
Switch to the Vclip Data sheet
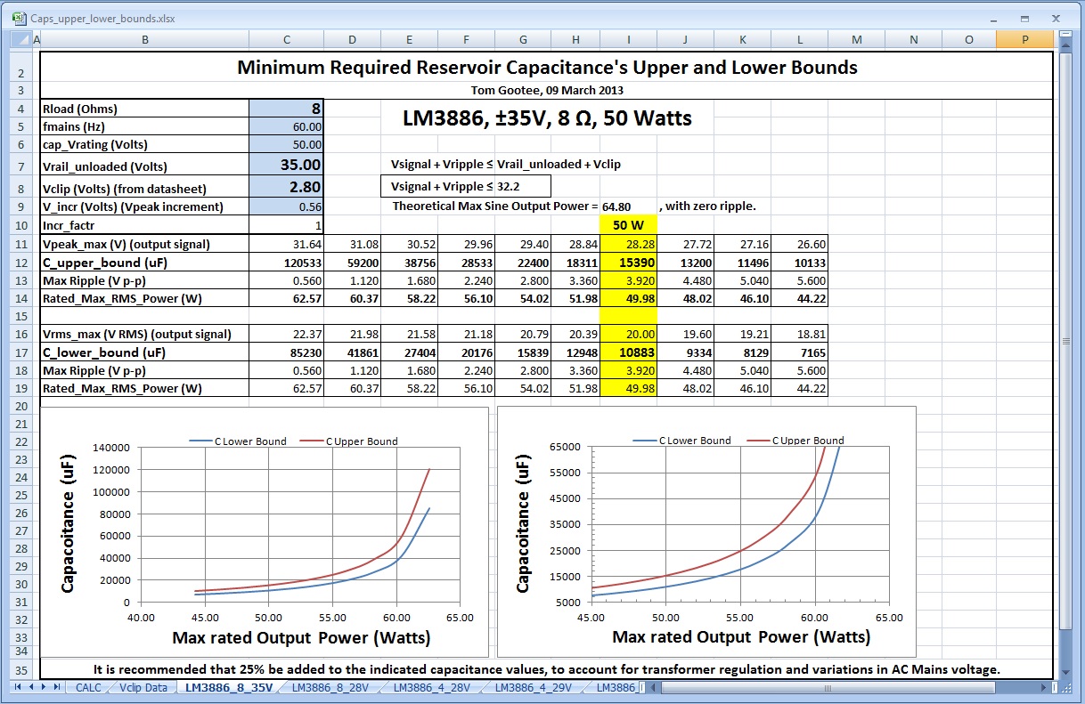(x=143, y=687)
